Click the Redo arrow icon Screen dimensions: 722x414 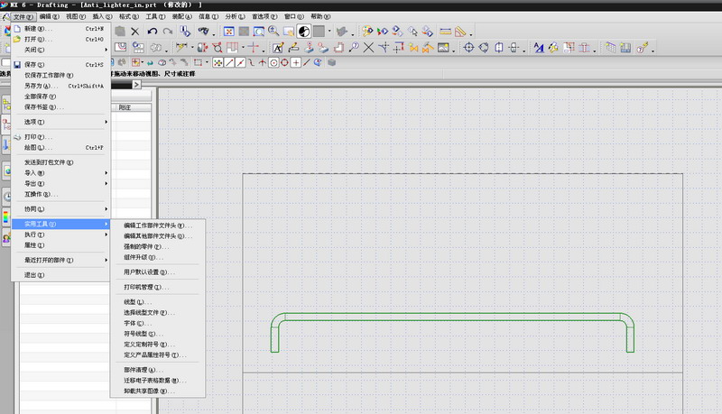click(168, 32)
